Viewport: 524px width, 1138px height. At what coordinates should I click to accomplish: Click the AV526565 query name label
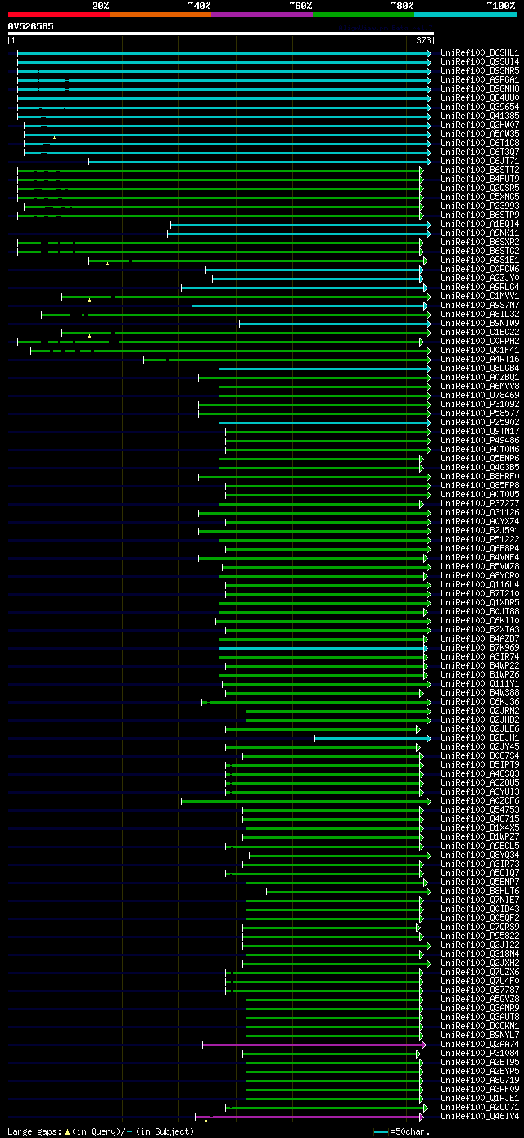tap(31, 26)
